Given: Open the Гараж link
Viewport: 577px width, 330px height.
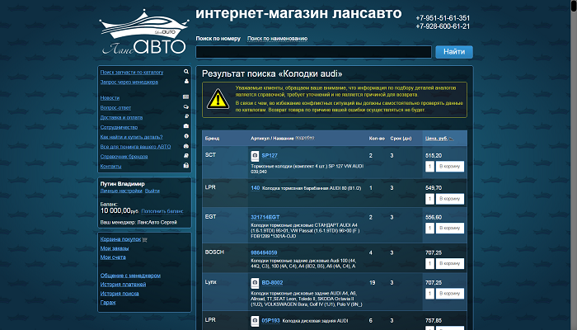Looking at the screenshot, I should click(x=108, y=303).
